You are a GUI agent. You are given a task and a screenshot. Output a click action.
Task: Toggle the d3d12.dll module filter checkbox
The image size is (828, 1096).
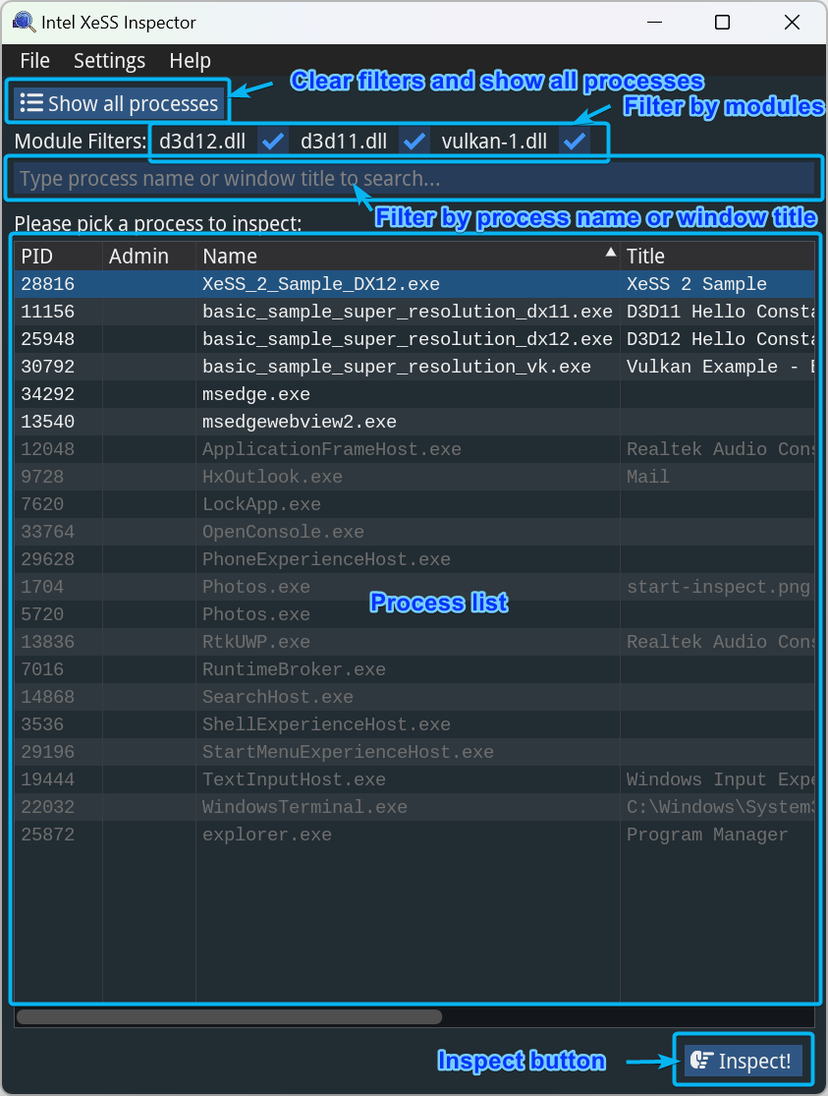pyautogui.click(x=272, y=142)
